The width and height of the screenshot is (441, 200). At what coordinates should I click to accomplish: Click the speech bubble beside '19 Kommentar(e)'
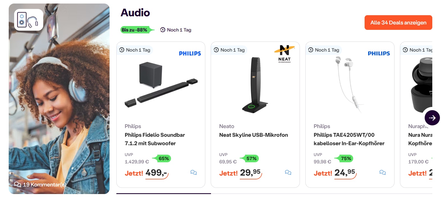pyautogui.click(x=18, y=184)
